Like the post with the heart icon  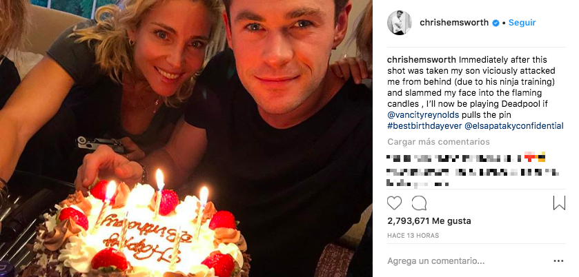(394, 203)
